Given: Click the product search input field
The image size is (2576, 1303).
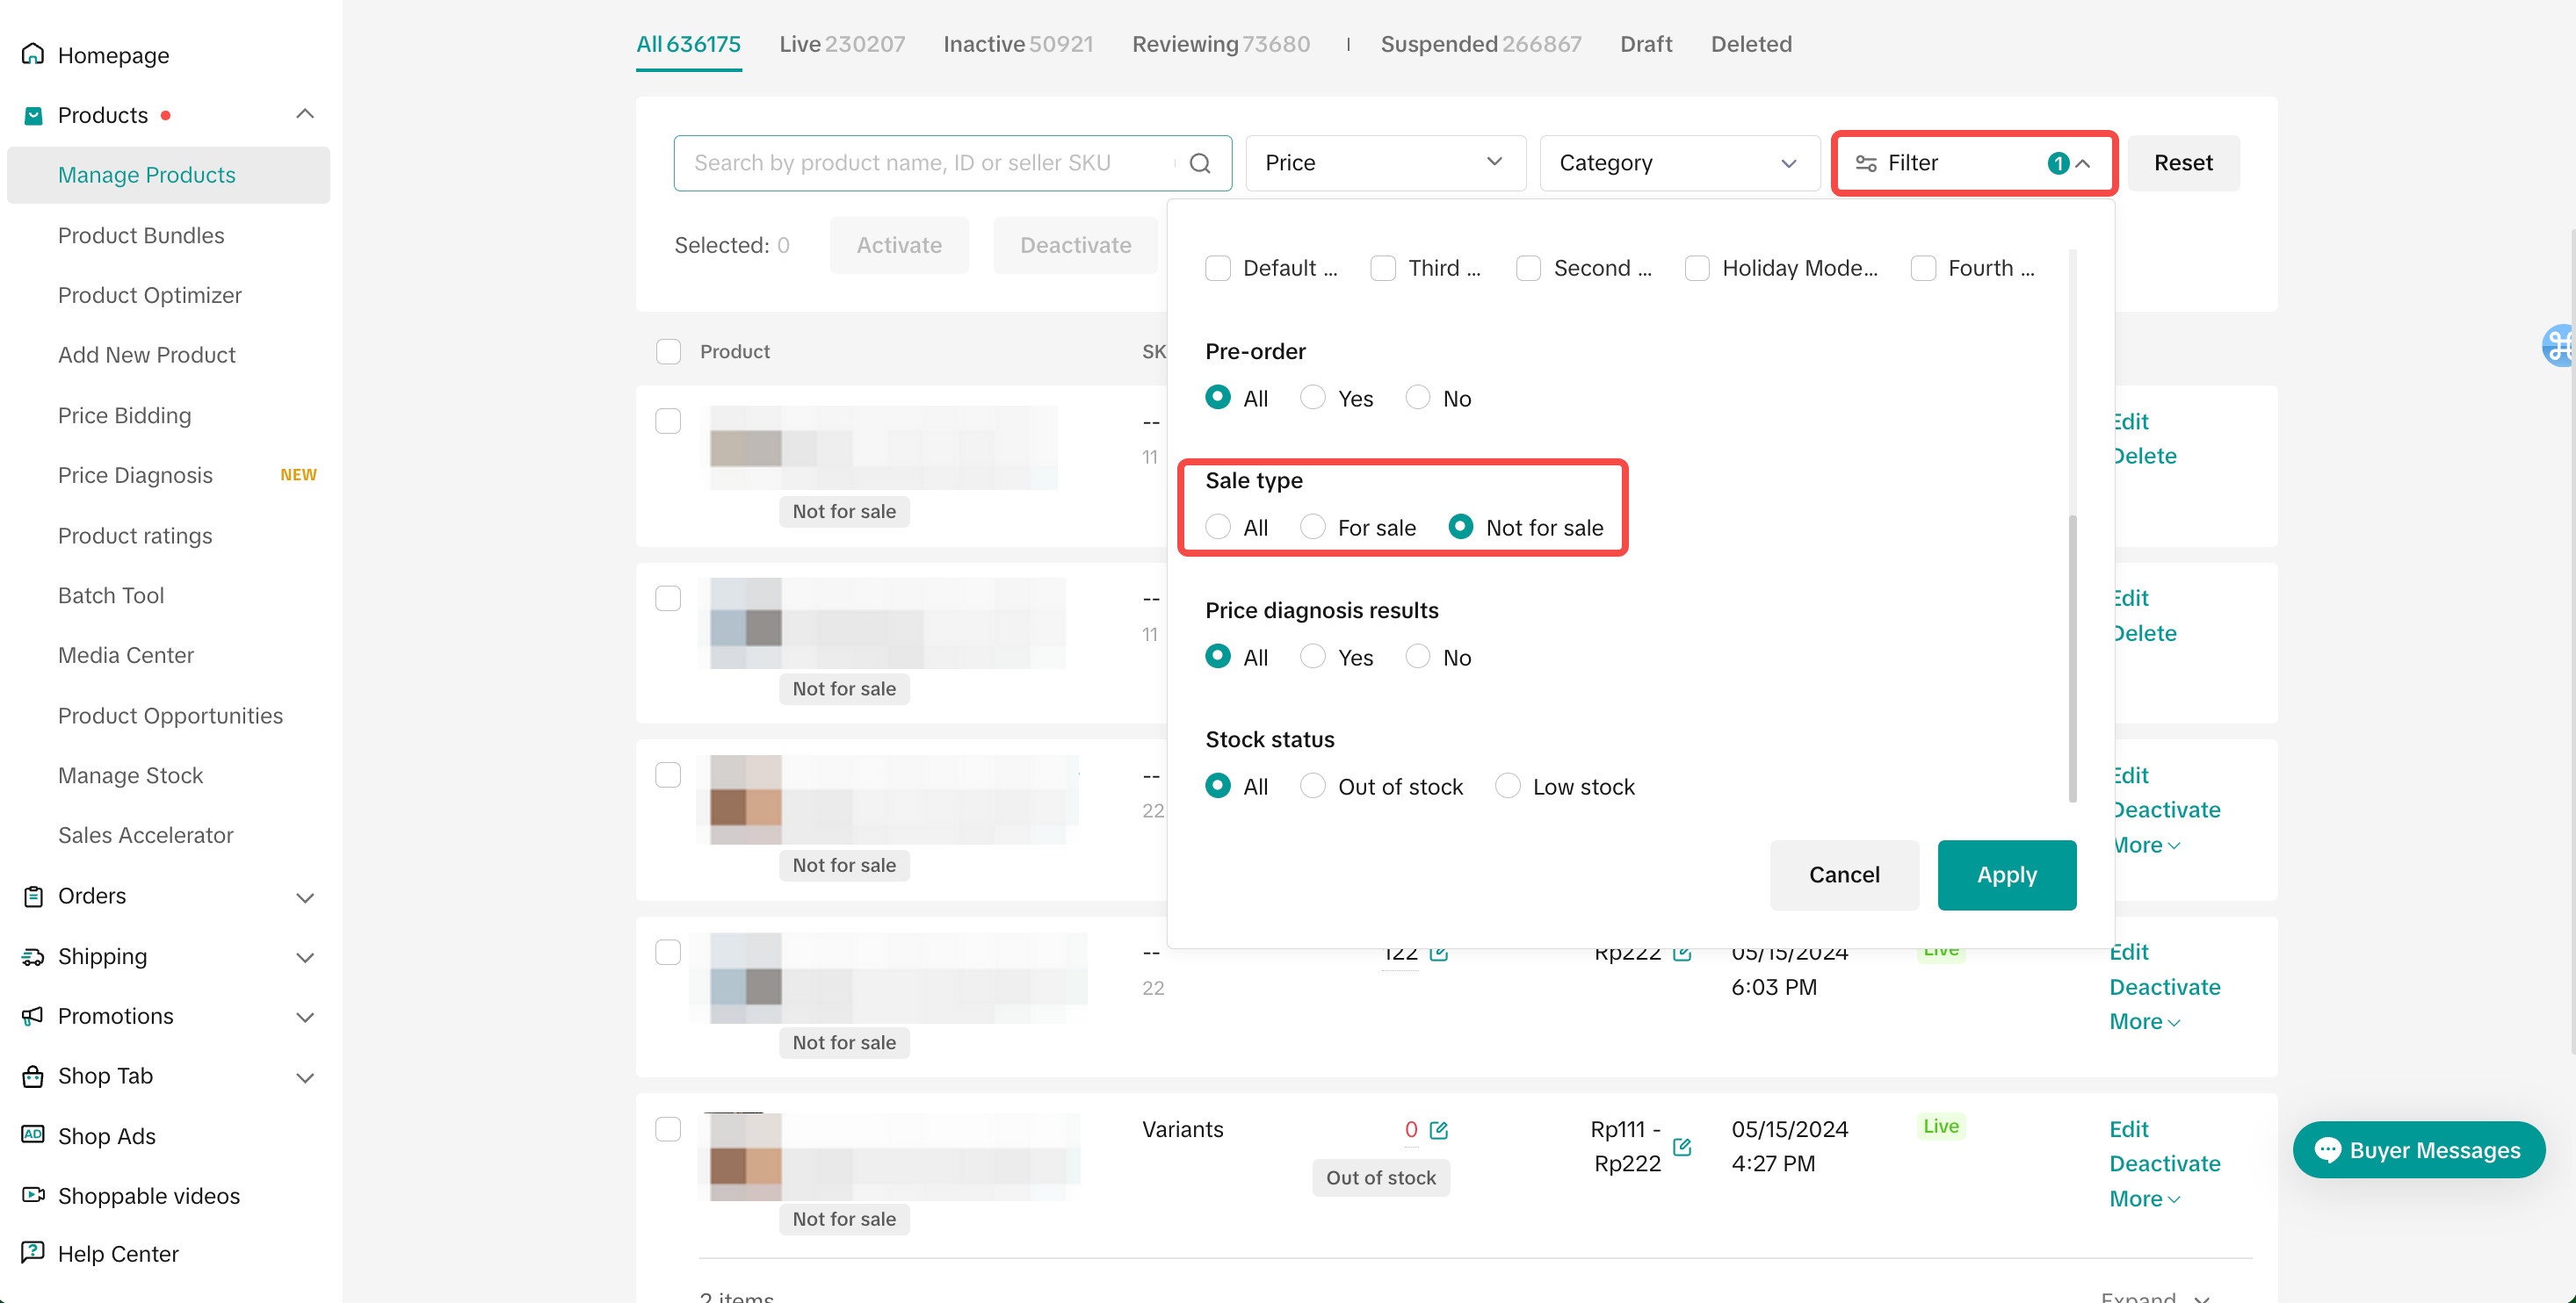Looking at the screenshot, I should tap(930, 163).
